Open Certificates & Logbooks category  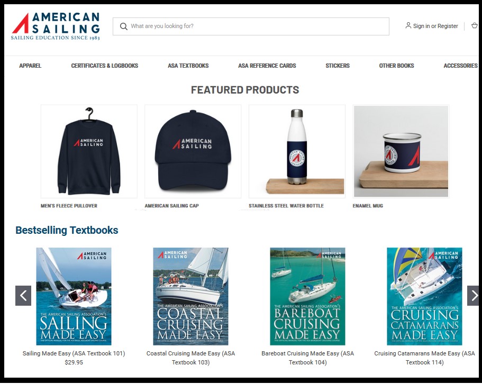coord(105,66)
